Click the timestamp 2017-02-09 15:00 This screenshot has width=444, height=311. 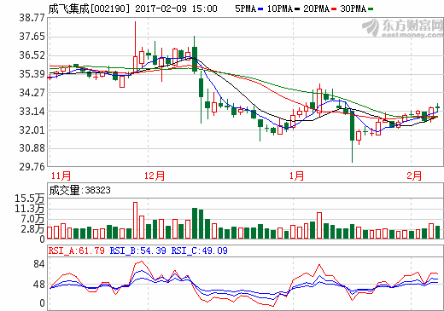(x=176, y=9)
